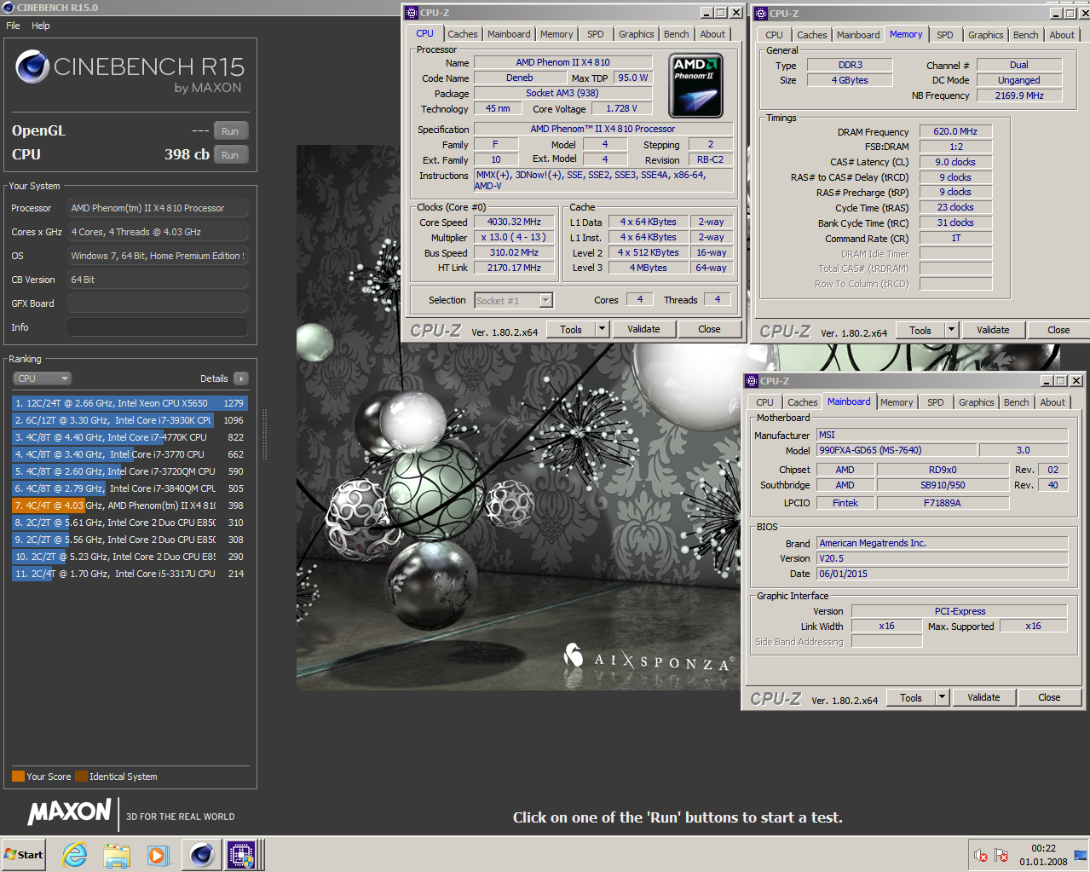Click the Cinebench panel resize grip handle
This screenshot has width=1090, height=872.
click(264, 435)
